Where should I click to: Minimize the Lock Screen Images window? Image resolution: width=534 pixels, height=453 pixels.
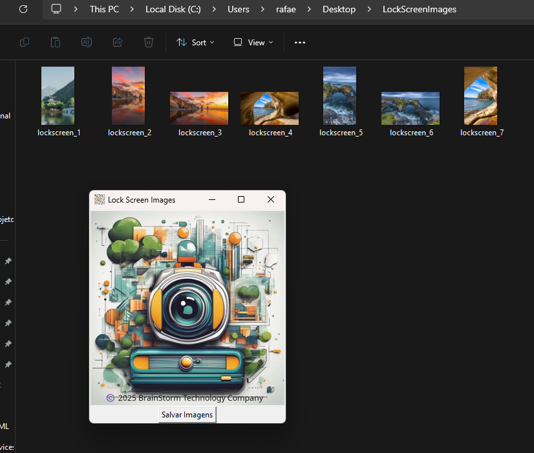click(x=212, y=199)
